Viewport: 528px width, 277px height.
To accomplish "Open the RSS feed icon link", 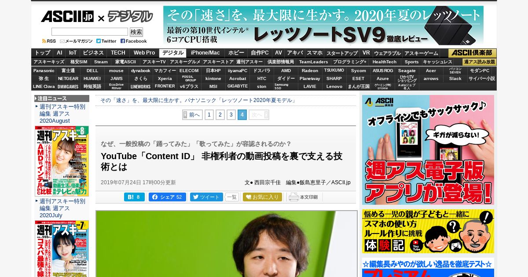I will click(49, 41).
